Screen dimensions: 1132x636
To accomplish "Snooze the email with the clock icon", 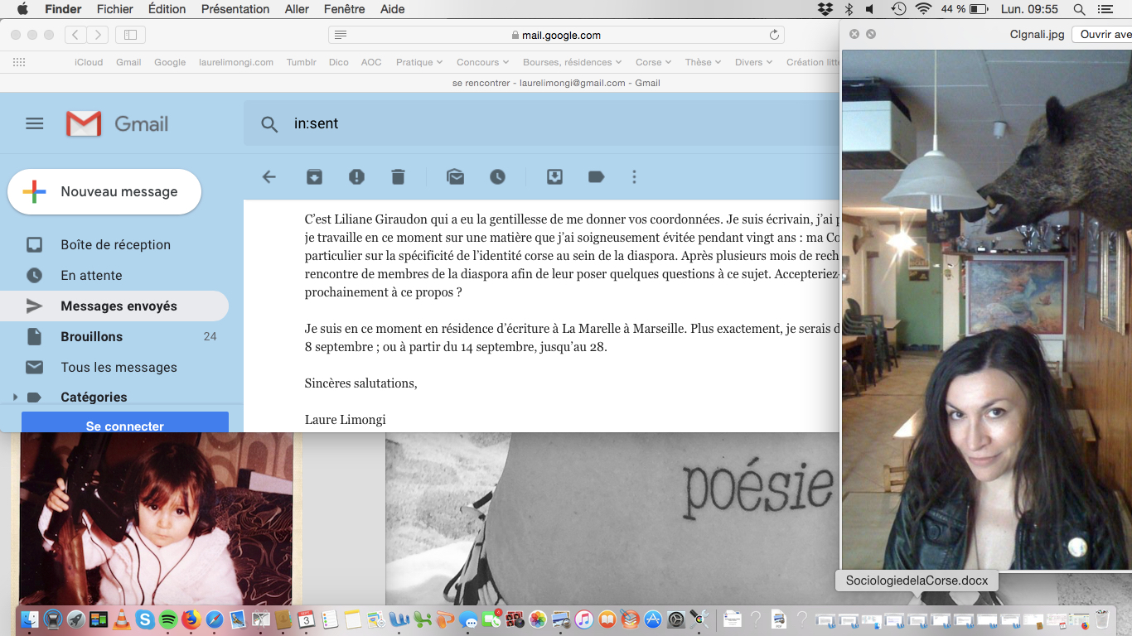I will (497, 176).
